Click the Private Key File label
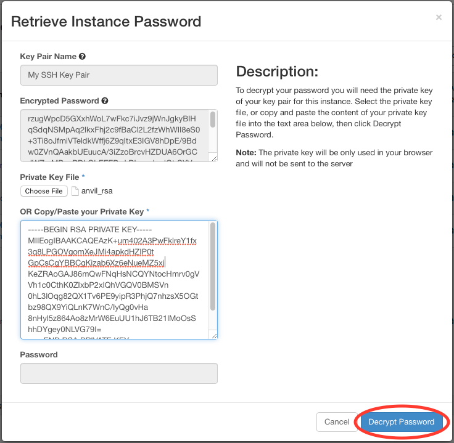Viewport: 454px width, 443px height. 50,177
